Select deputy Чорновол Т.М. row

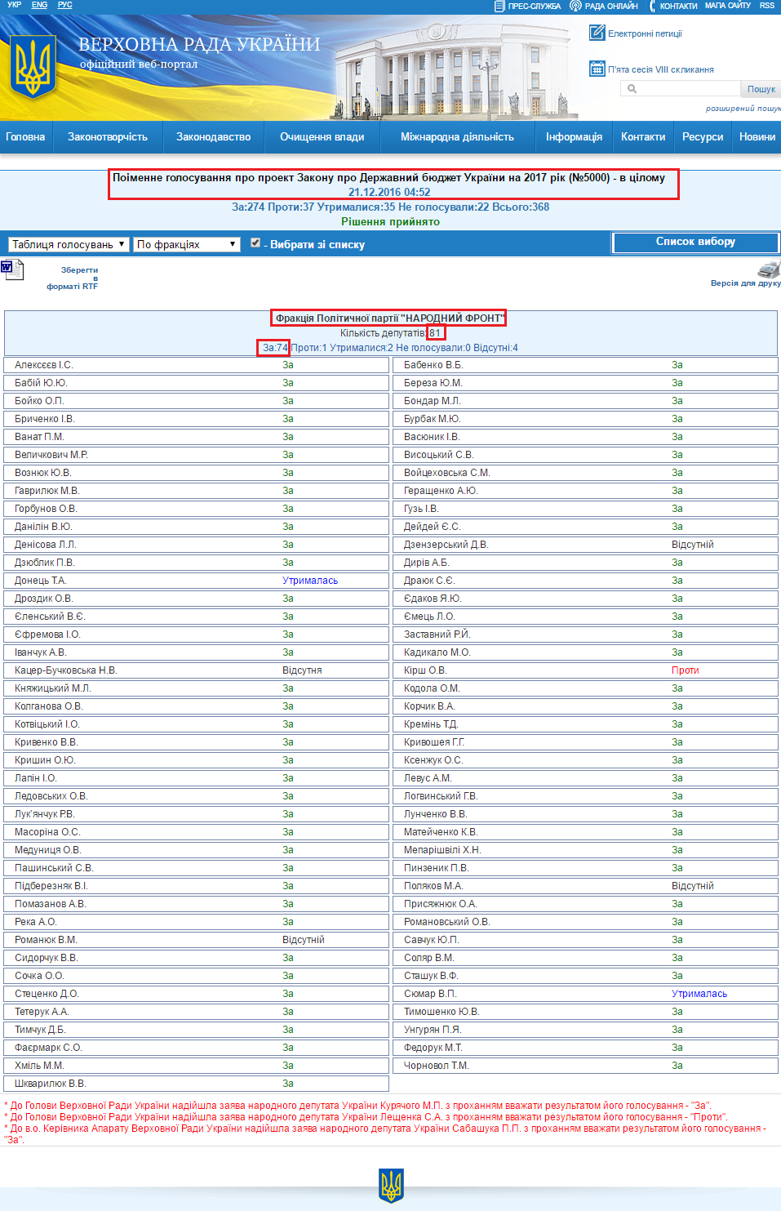[585, 1066]
